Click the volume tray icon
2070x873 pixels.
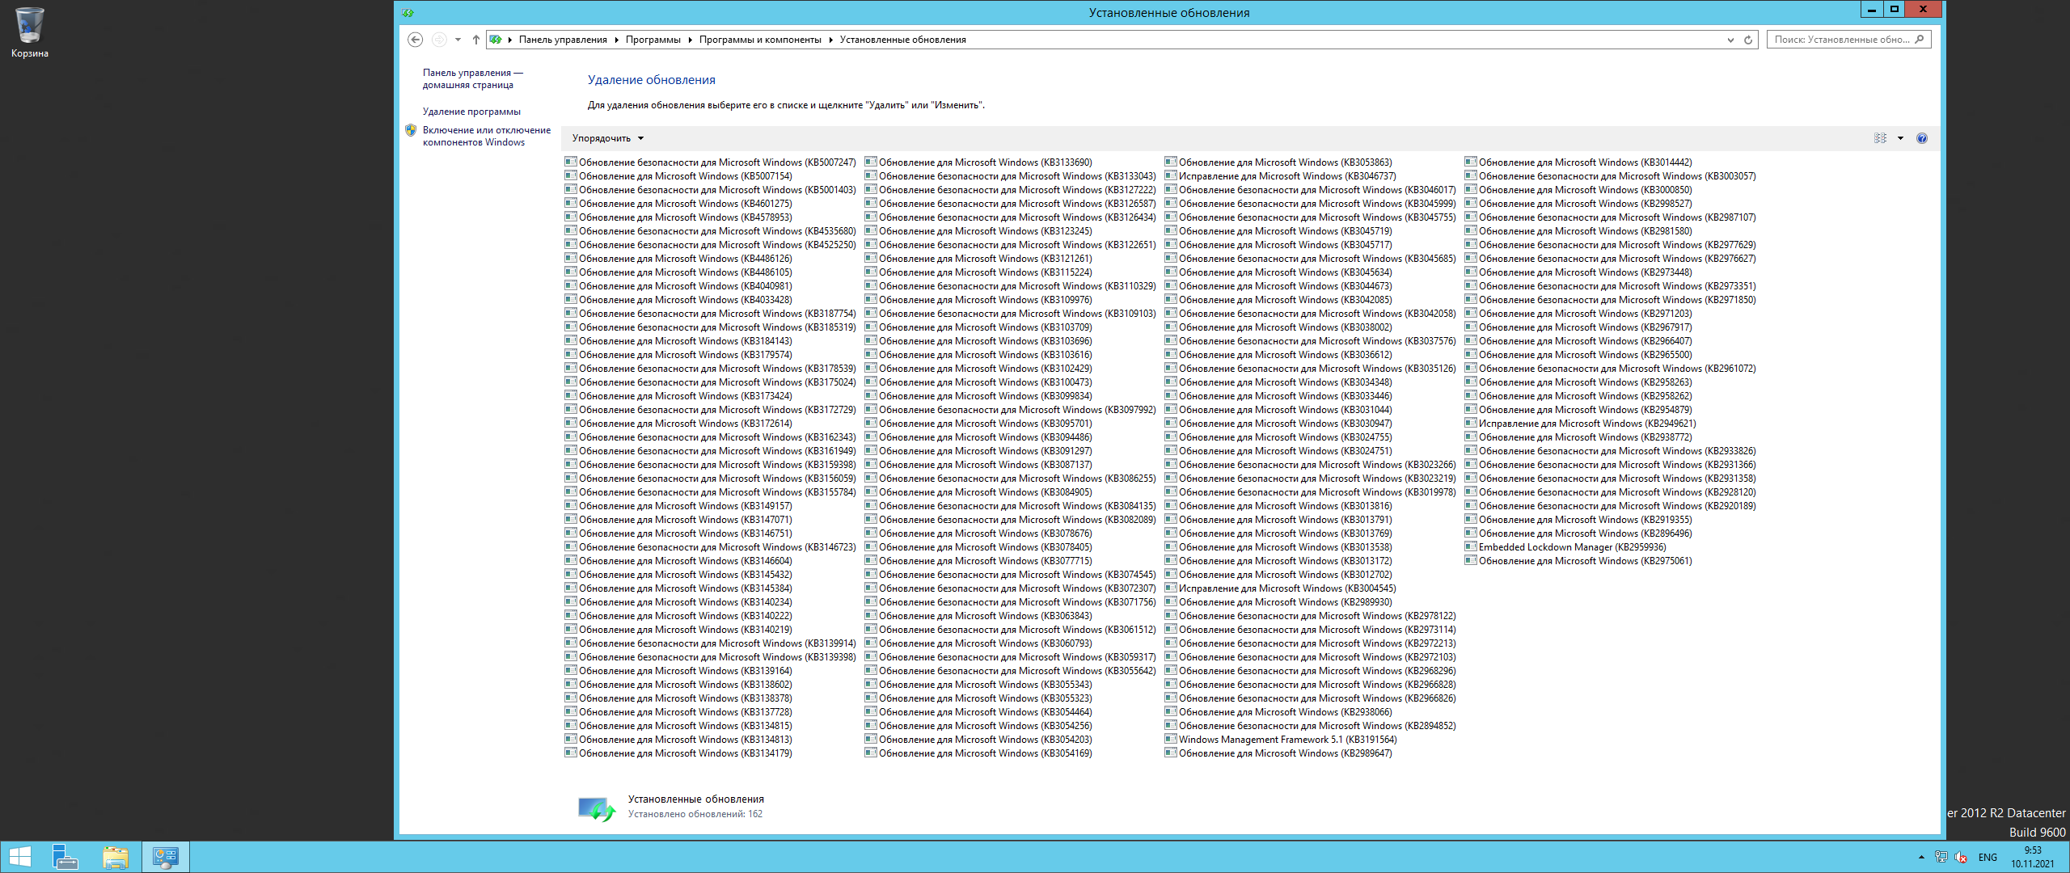tap(1960, 857)
